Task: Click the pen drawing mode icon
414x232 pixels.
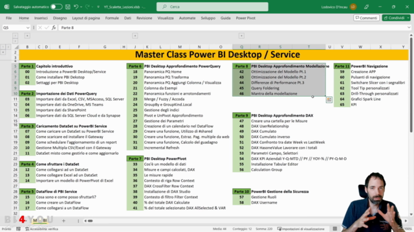Action: [x=367, y=7]
